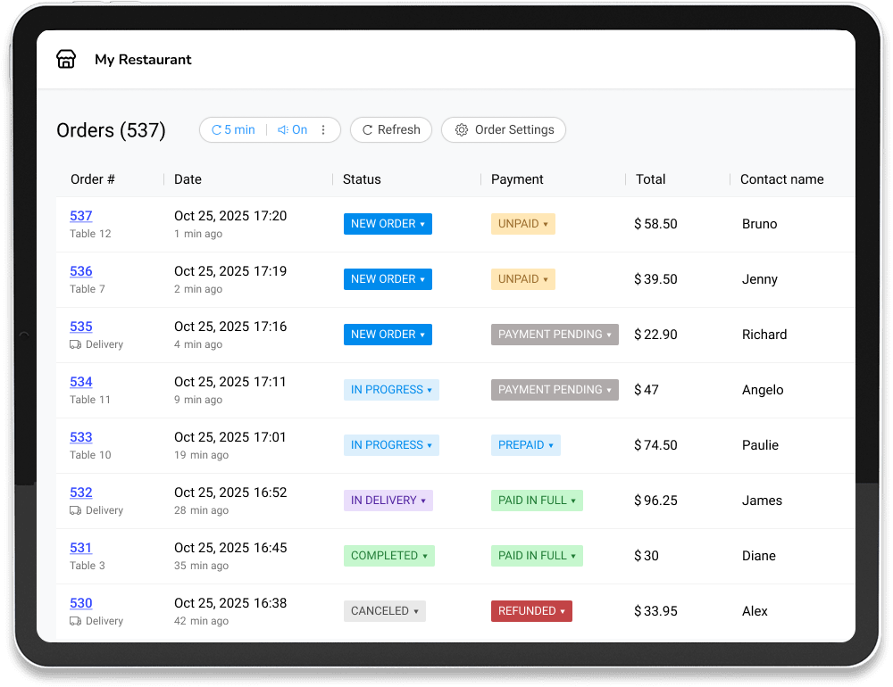Open the red REFUNDED payment badge dropdown

531,611
